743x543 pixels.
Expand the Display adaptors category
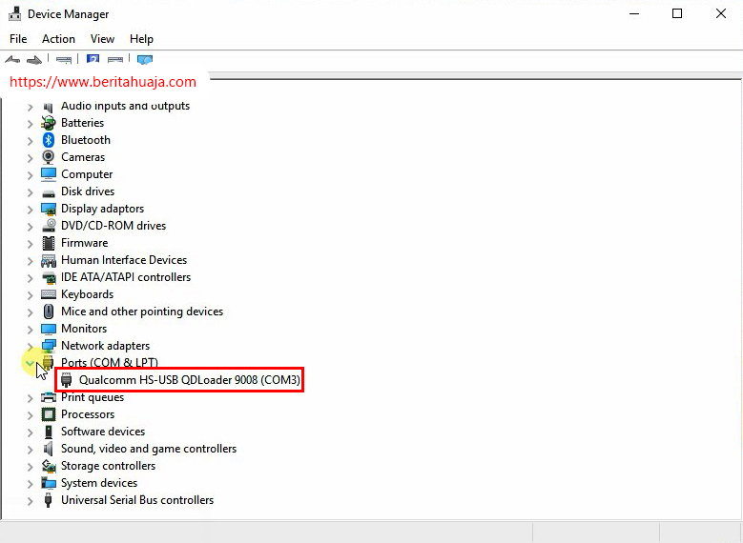coord(31,209)
